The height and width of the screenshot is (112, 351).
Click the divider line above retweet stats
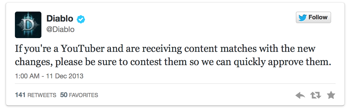175,84
